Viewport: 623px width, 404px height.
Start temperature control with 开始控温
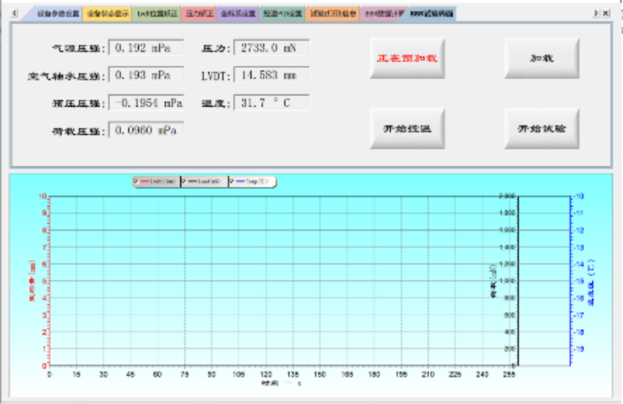tap(407, 128)
